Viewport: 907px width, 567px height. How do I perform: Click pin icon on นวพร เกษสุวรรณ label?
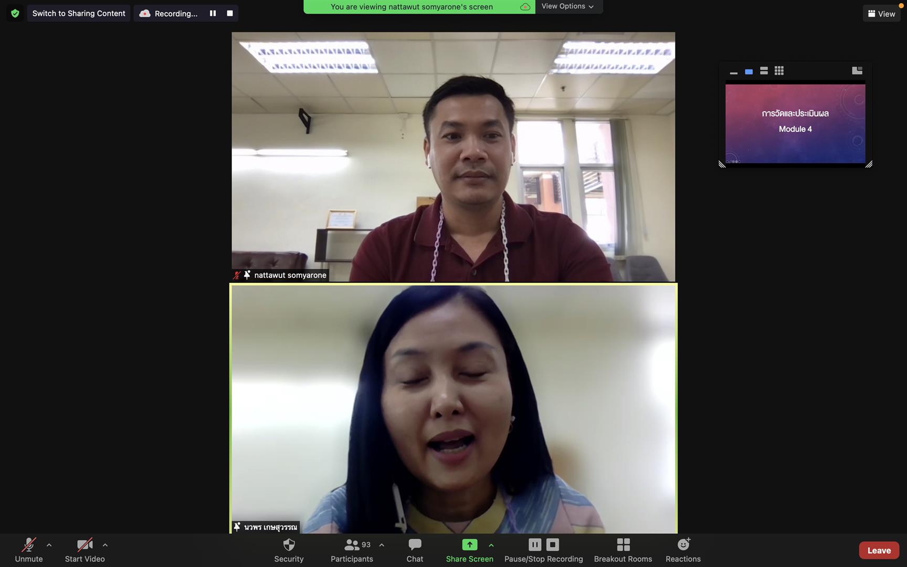[237, 527]
